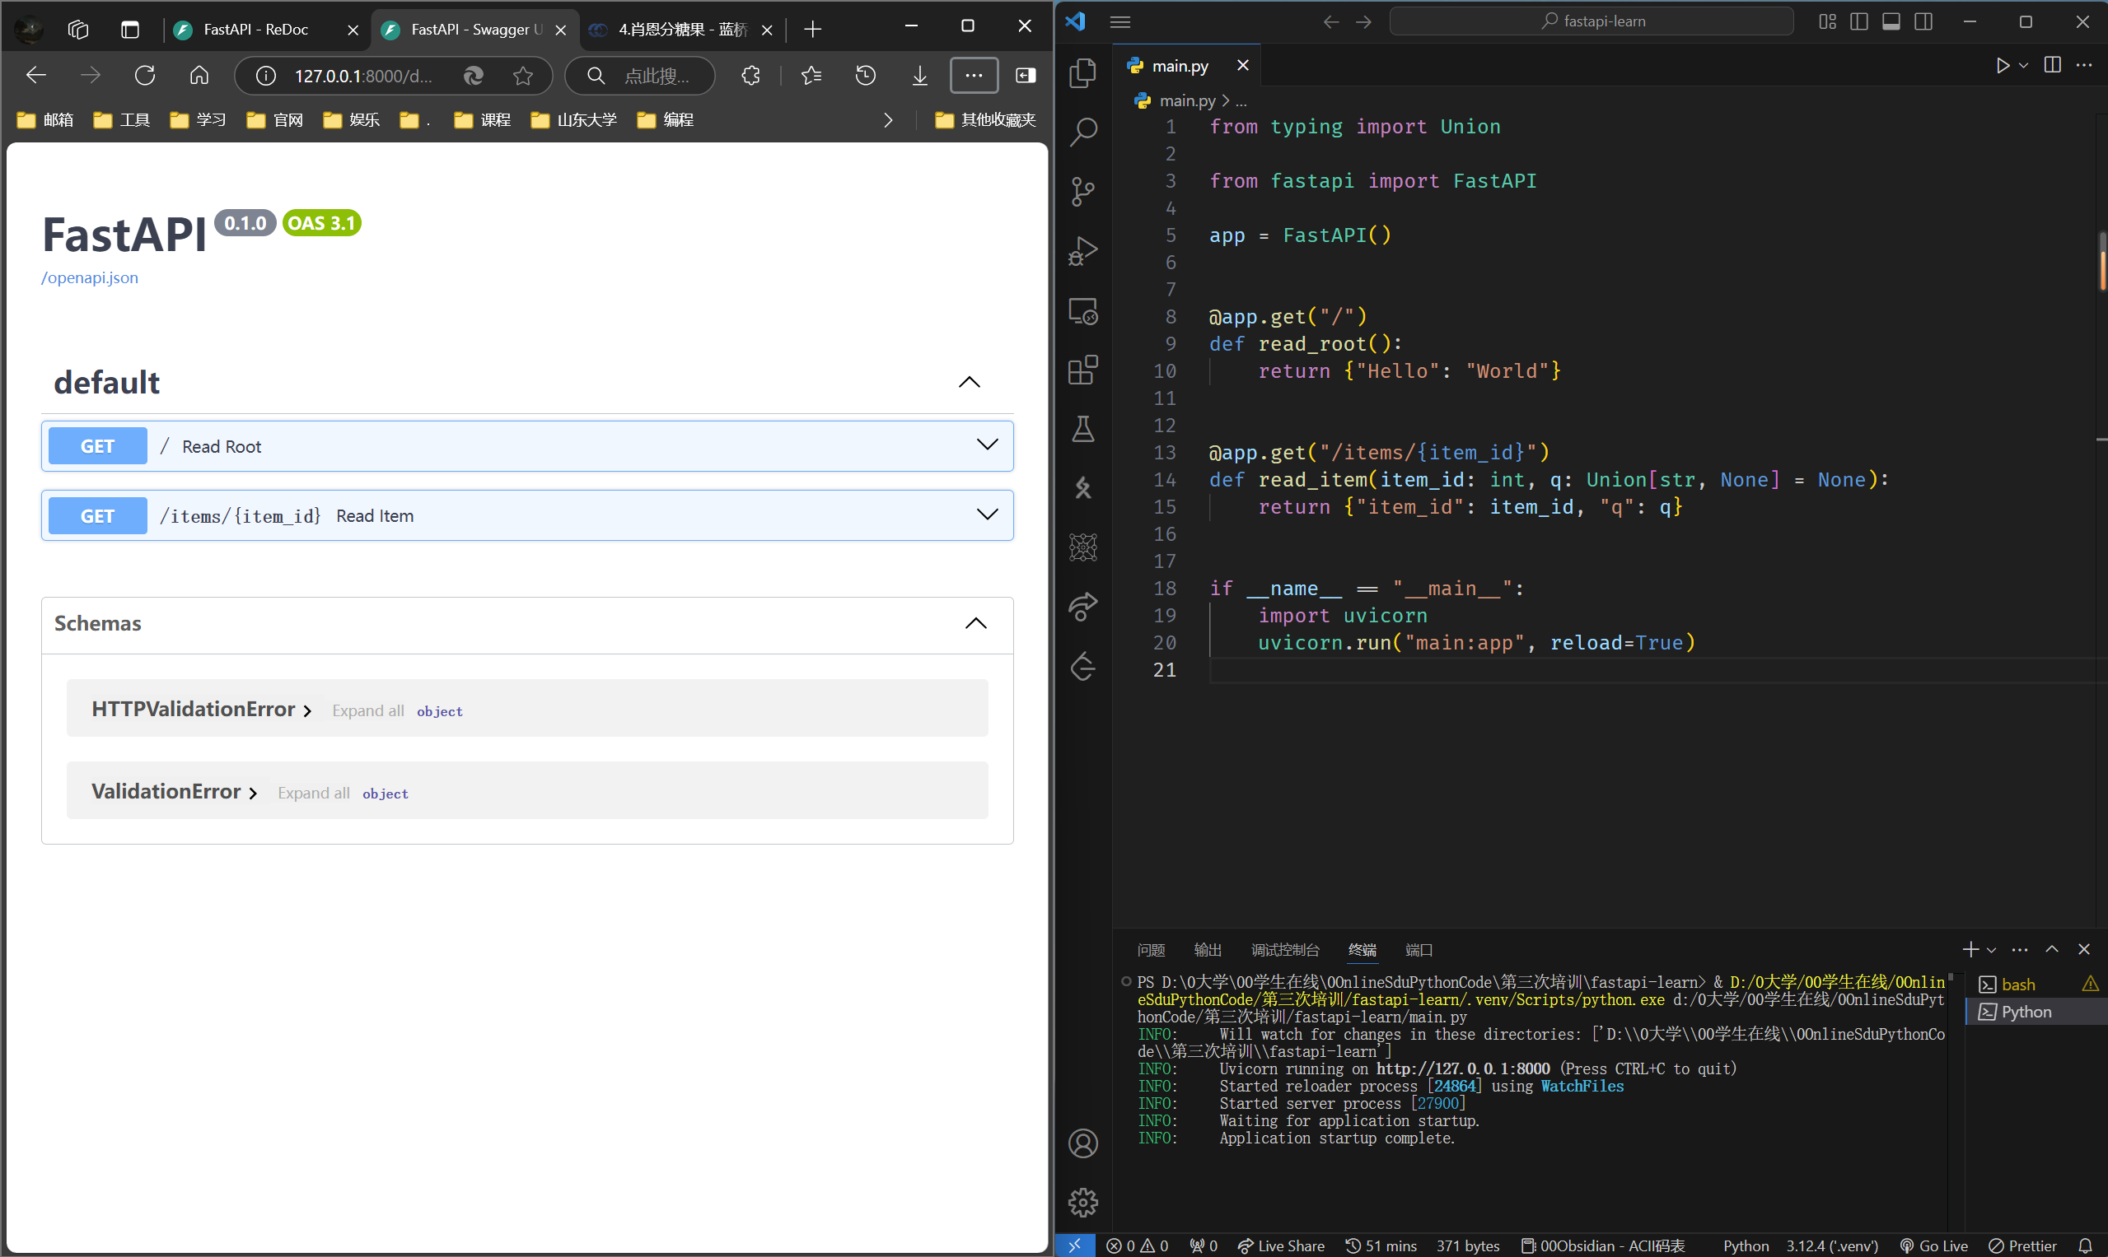Switch to the 4.肖恩分糖果 browser tab
This screenshot has width=2108, height=1257.
tap(681, 30)
